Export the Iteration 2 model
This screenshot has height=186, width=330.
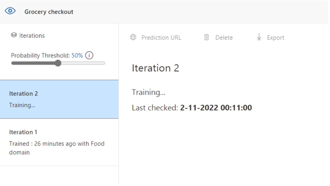pyautogui.click(x=270, y=38)
